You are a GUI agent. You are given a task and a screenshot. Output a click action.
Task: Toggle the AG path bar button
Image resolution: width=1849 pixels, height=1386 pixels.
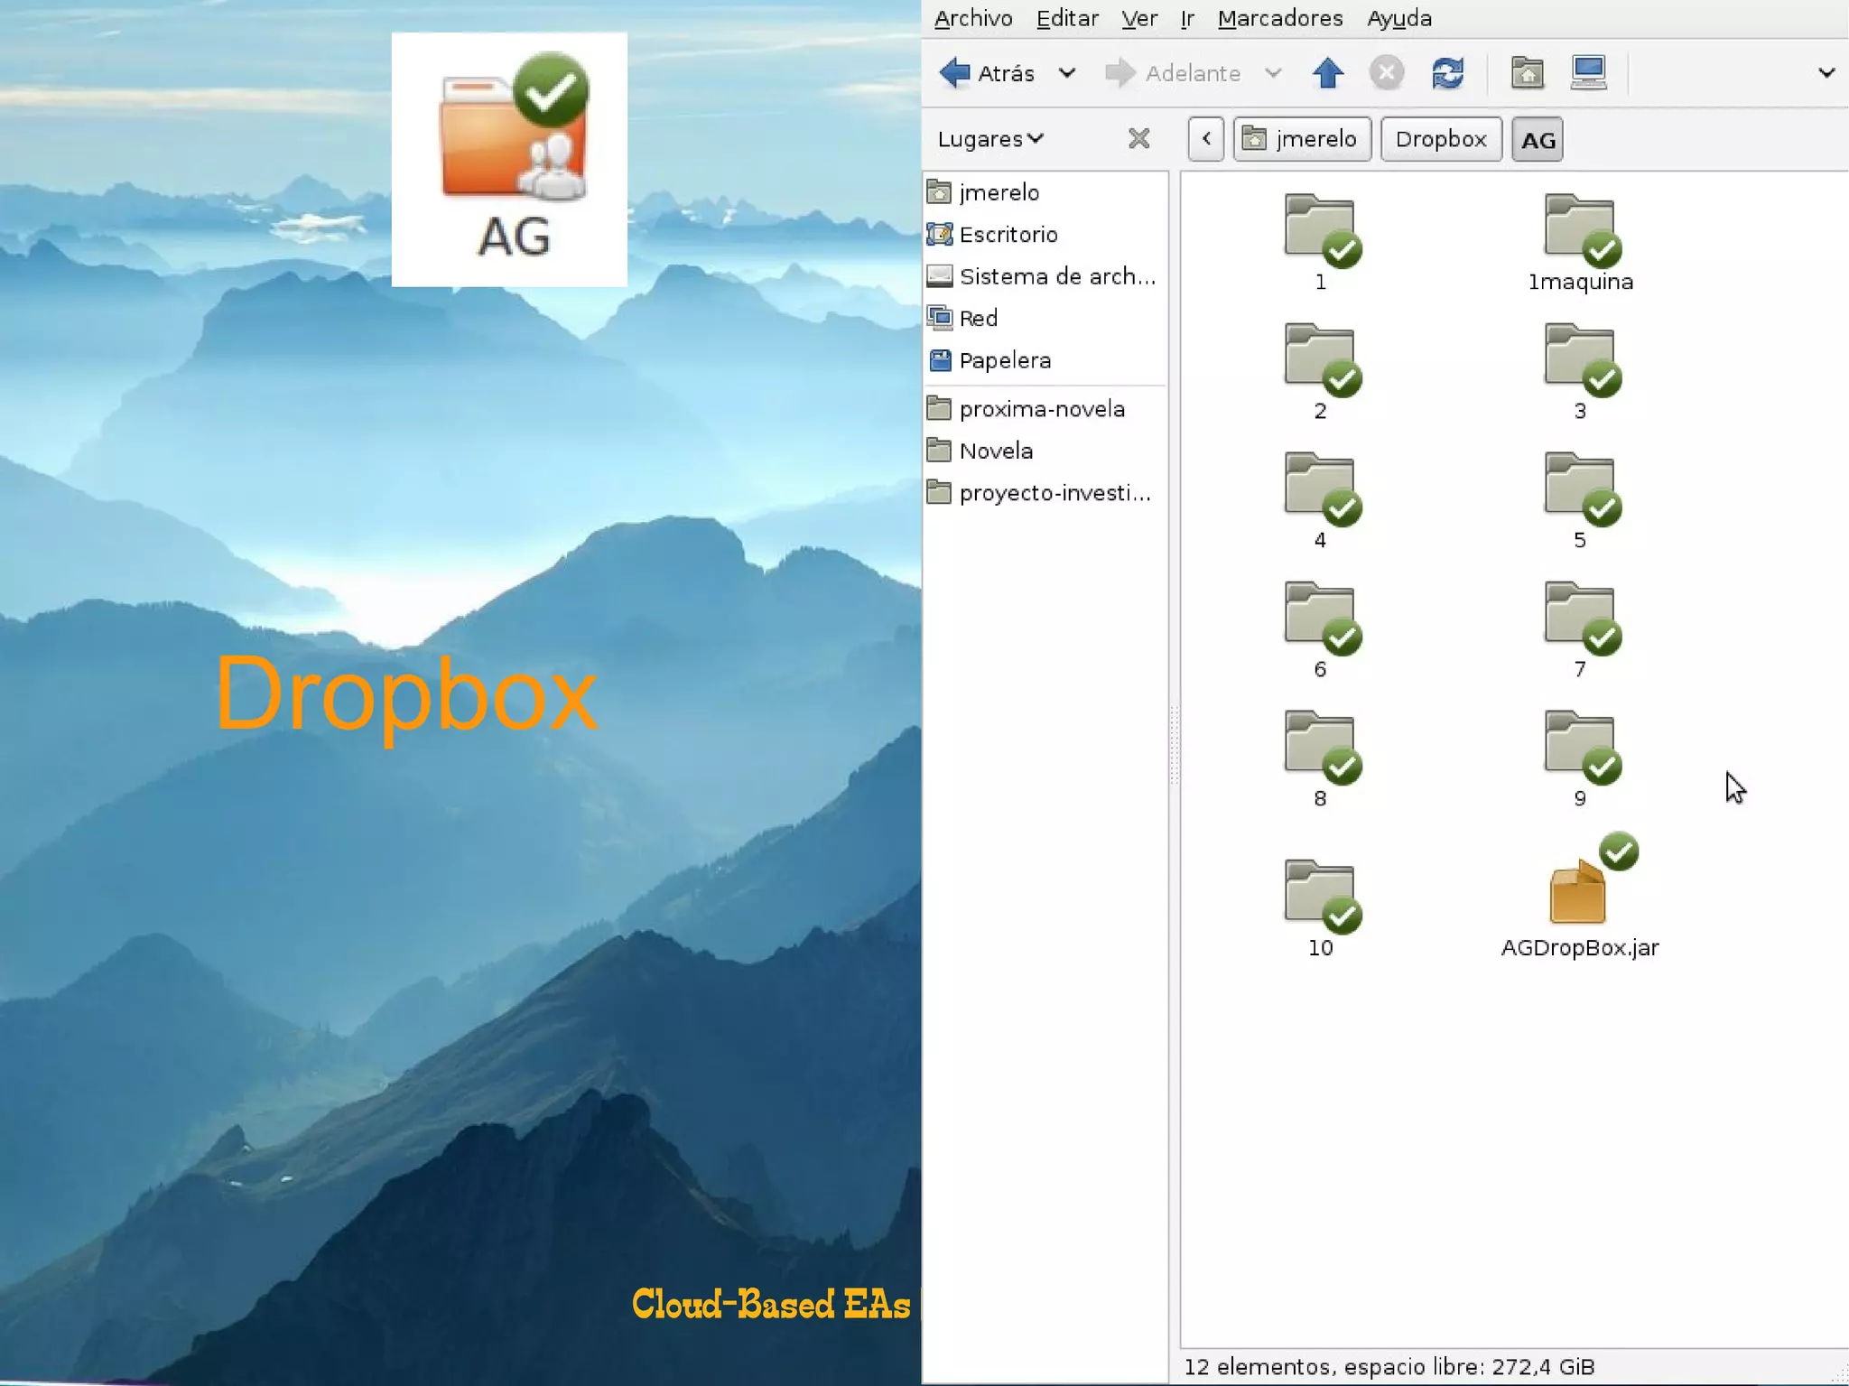pyautogui.click(x=1538, y=140)
